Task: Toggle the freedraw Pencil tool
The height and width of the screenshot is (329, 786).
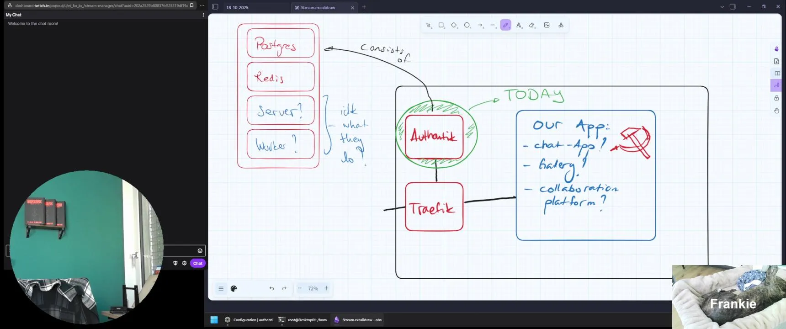Action: coord(505,25)
